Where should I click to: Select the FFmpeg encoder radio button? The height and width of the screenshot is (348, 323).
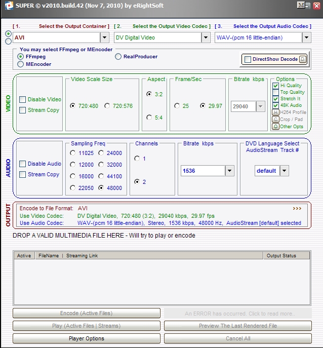click(x=20, y=57)
